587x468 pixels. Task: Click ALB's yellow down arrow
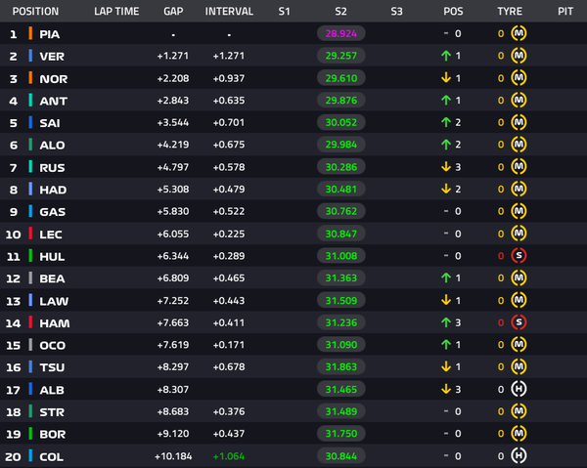click(x=446, y=389)
